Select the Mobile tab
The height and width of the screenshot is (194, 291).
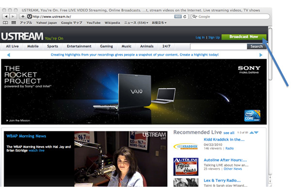pyautogui.click(x=33, y=46)
